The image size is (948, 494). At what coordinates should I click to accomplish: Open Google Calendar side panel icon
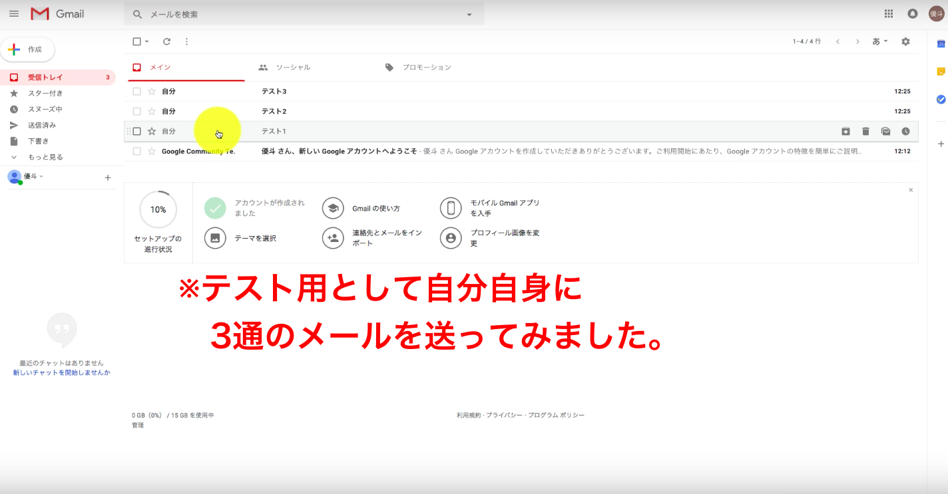[941, 44]
